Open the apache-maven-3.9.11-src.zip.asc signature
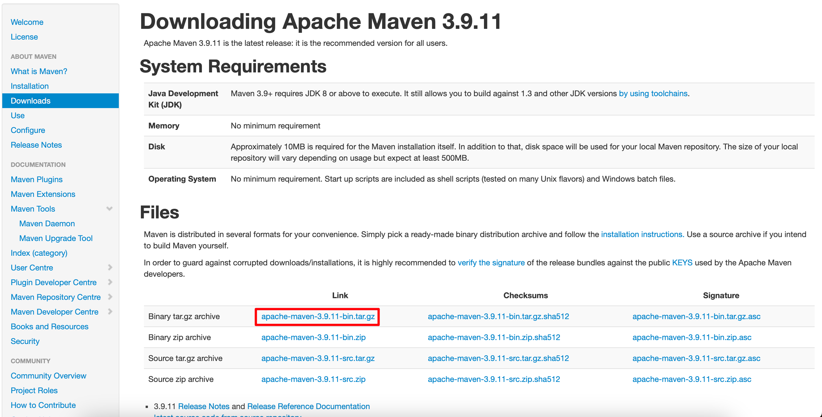The height and width of the screenshot is (417, 822). coord(692,379)
